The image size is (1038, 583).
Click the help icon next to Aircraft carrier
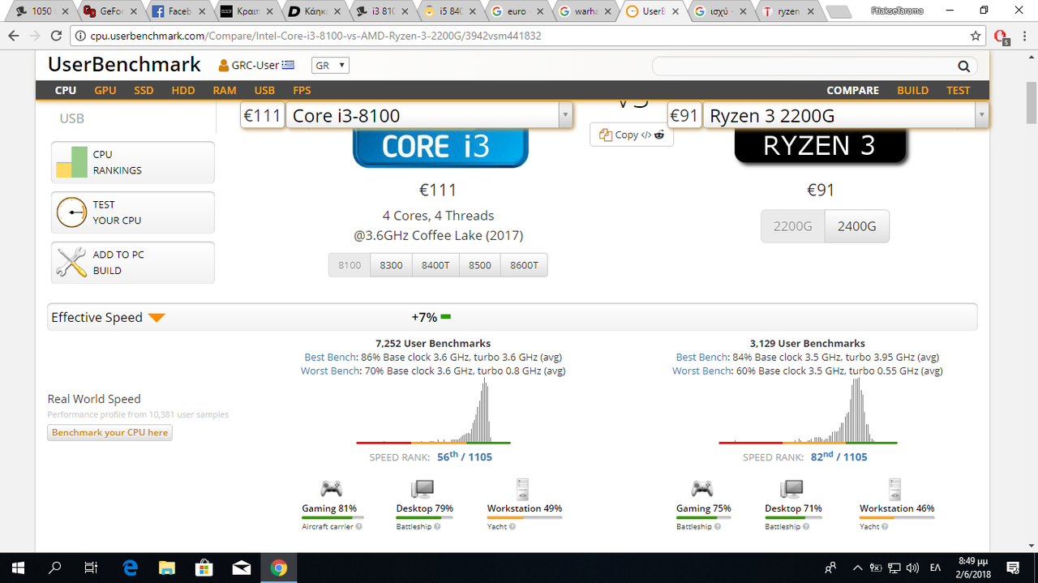358,526
